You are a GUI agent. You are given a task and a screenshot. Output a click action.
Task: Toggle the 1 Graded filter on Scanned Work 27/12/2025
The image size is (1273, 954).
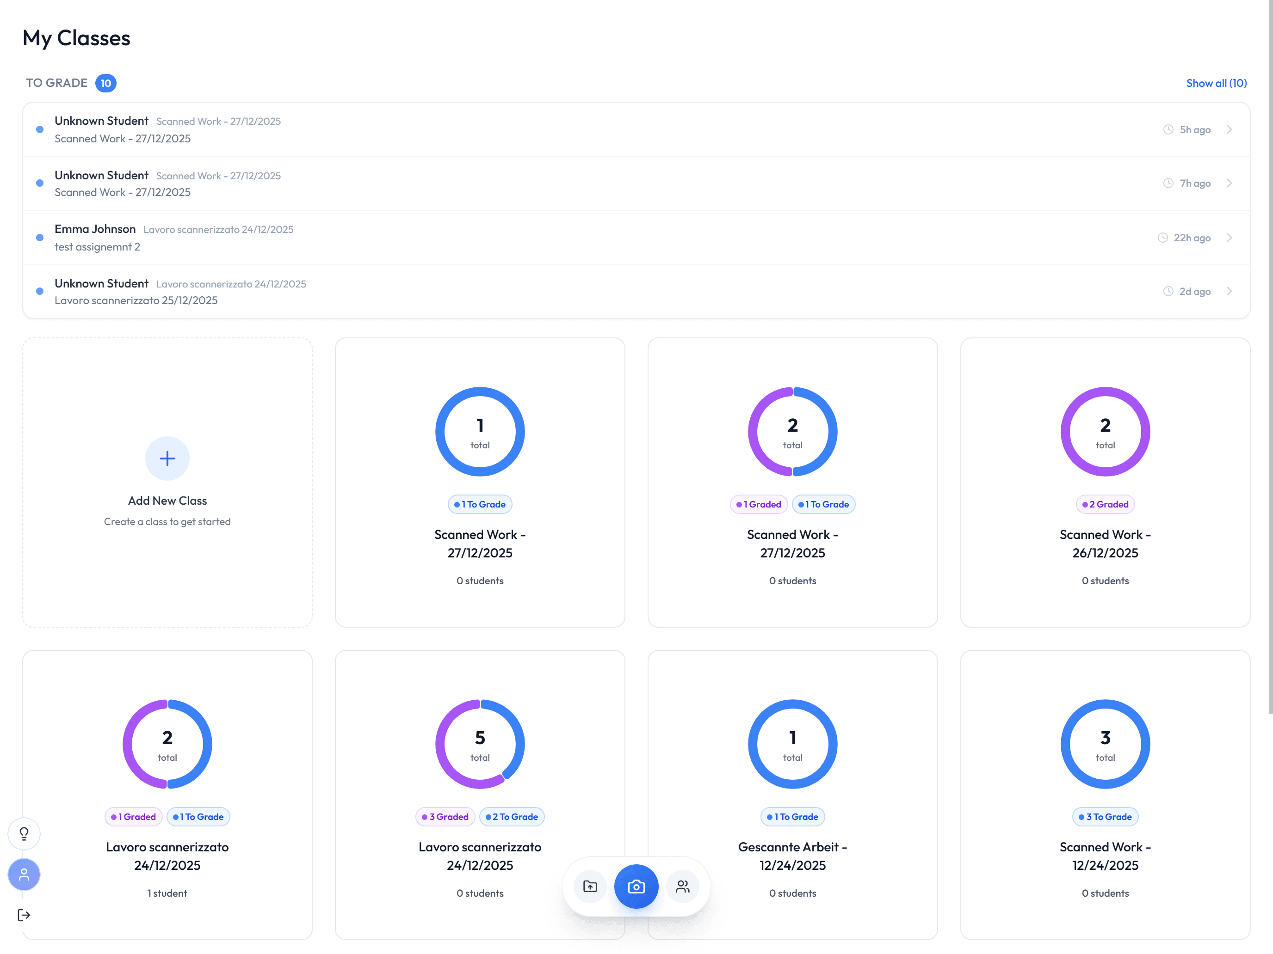tap(759, 504)
